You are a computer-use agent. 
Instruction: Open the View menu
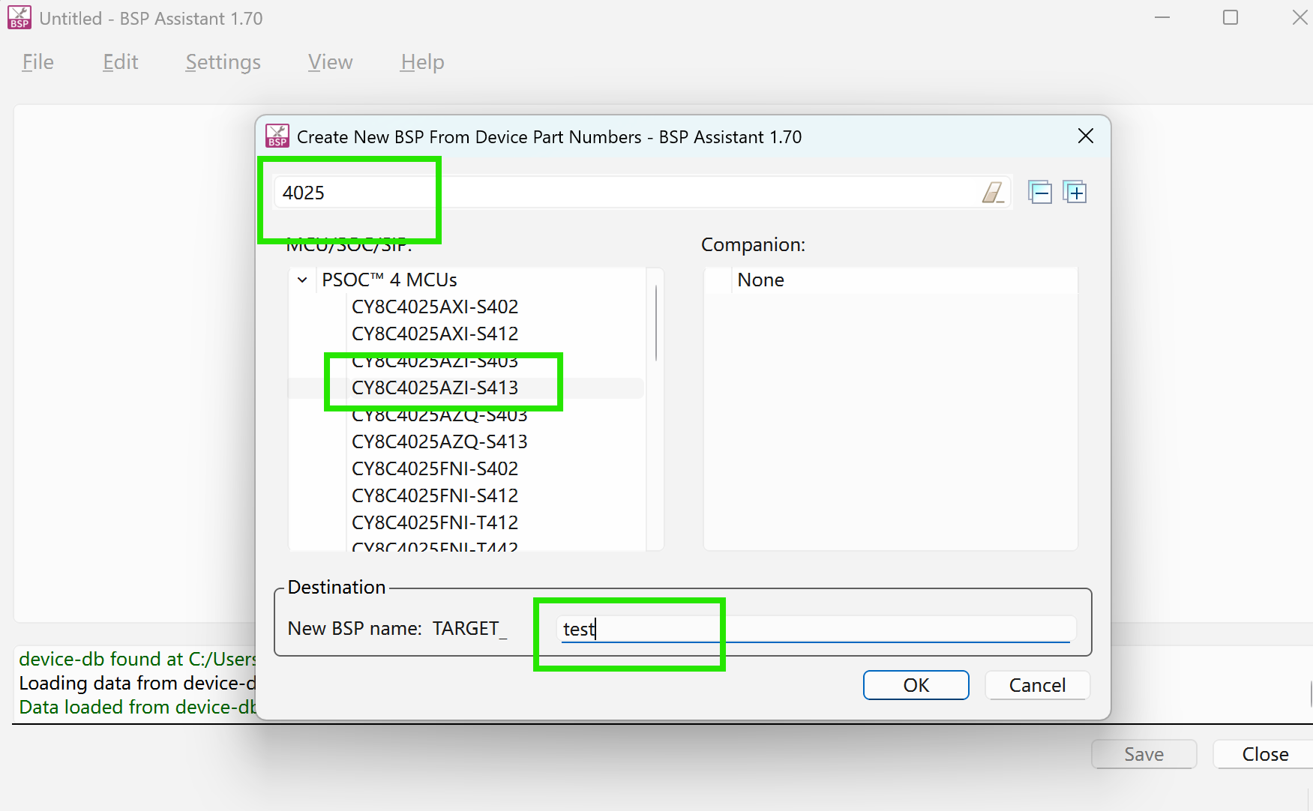[331, 62]
